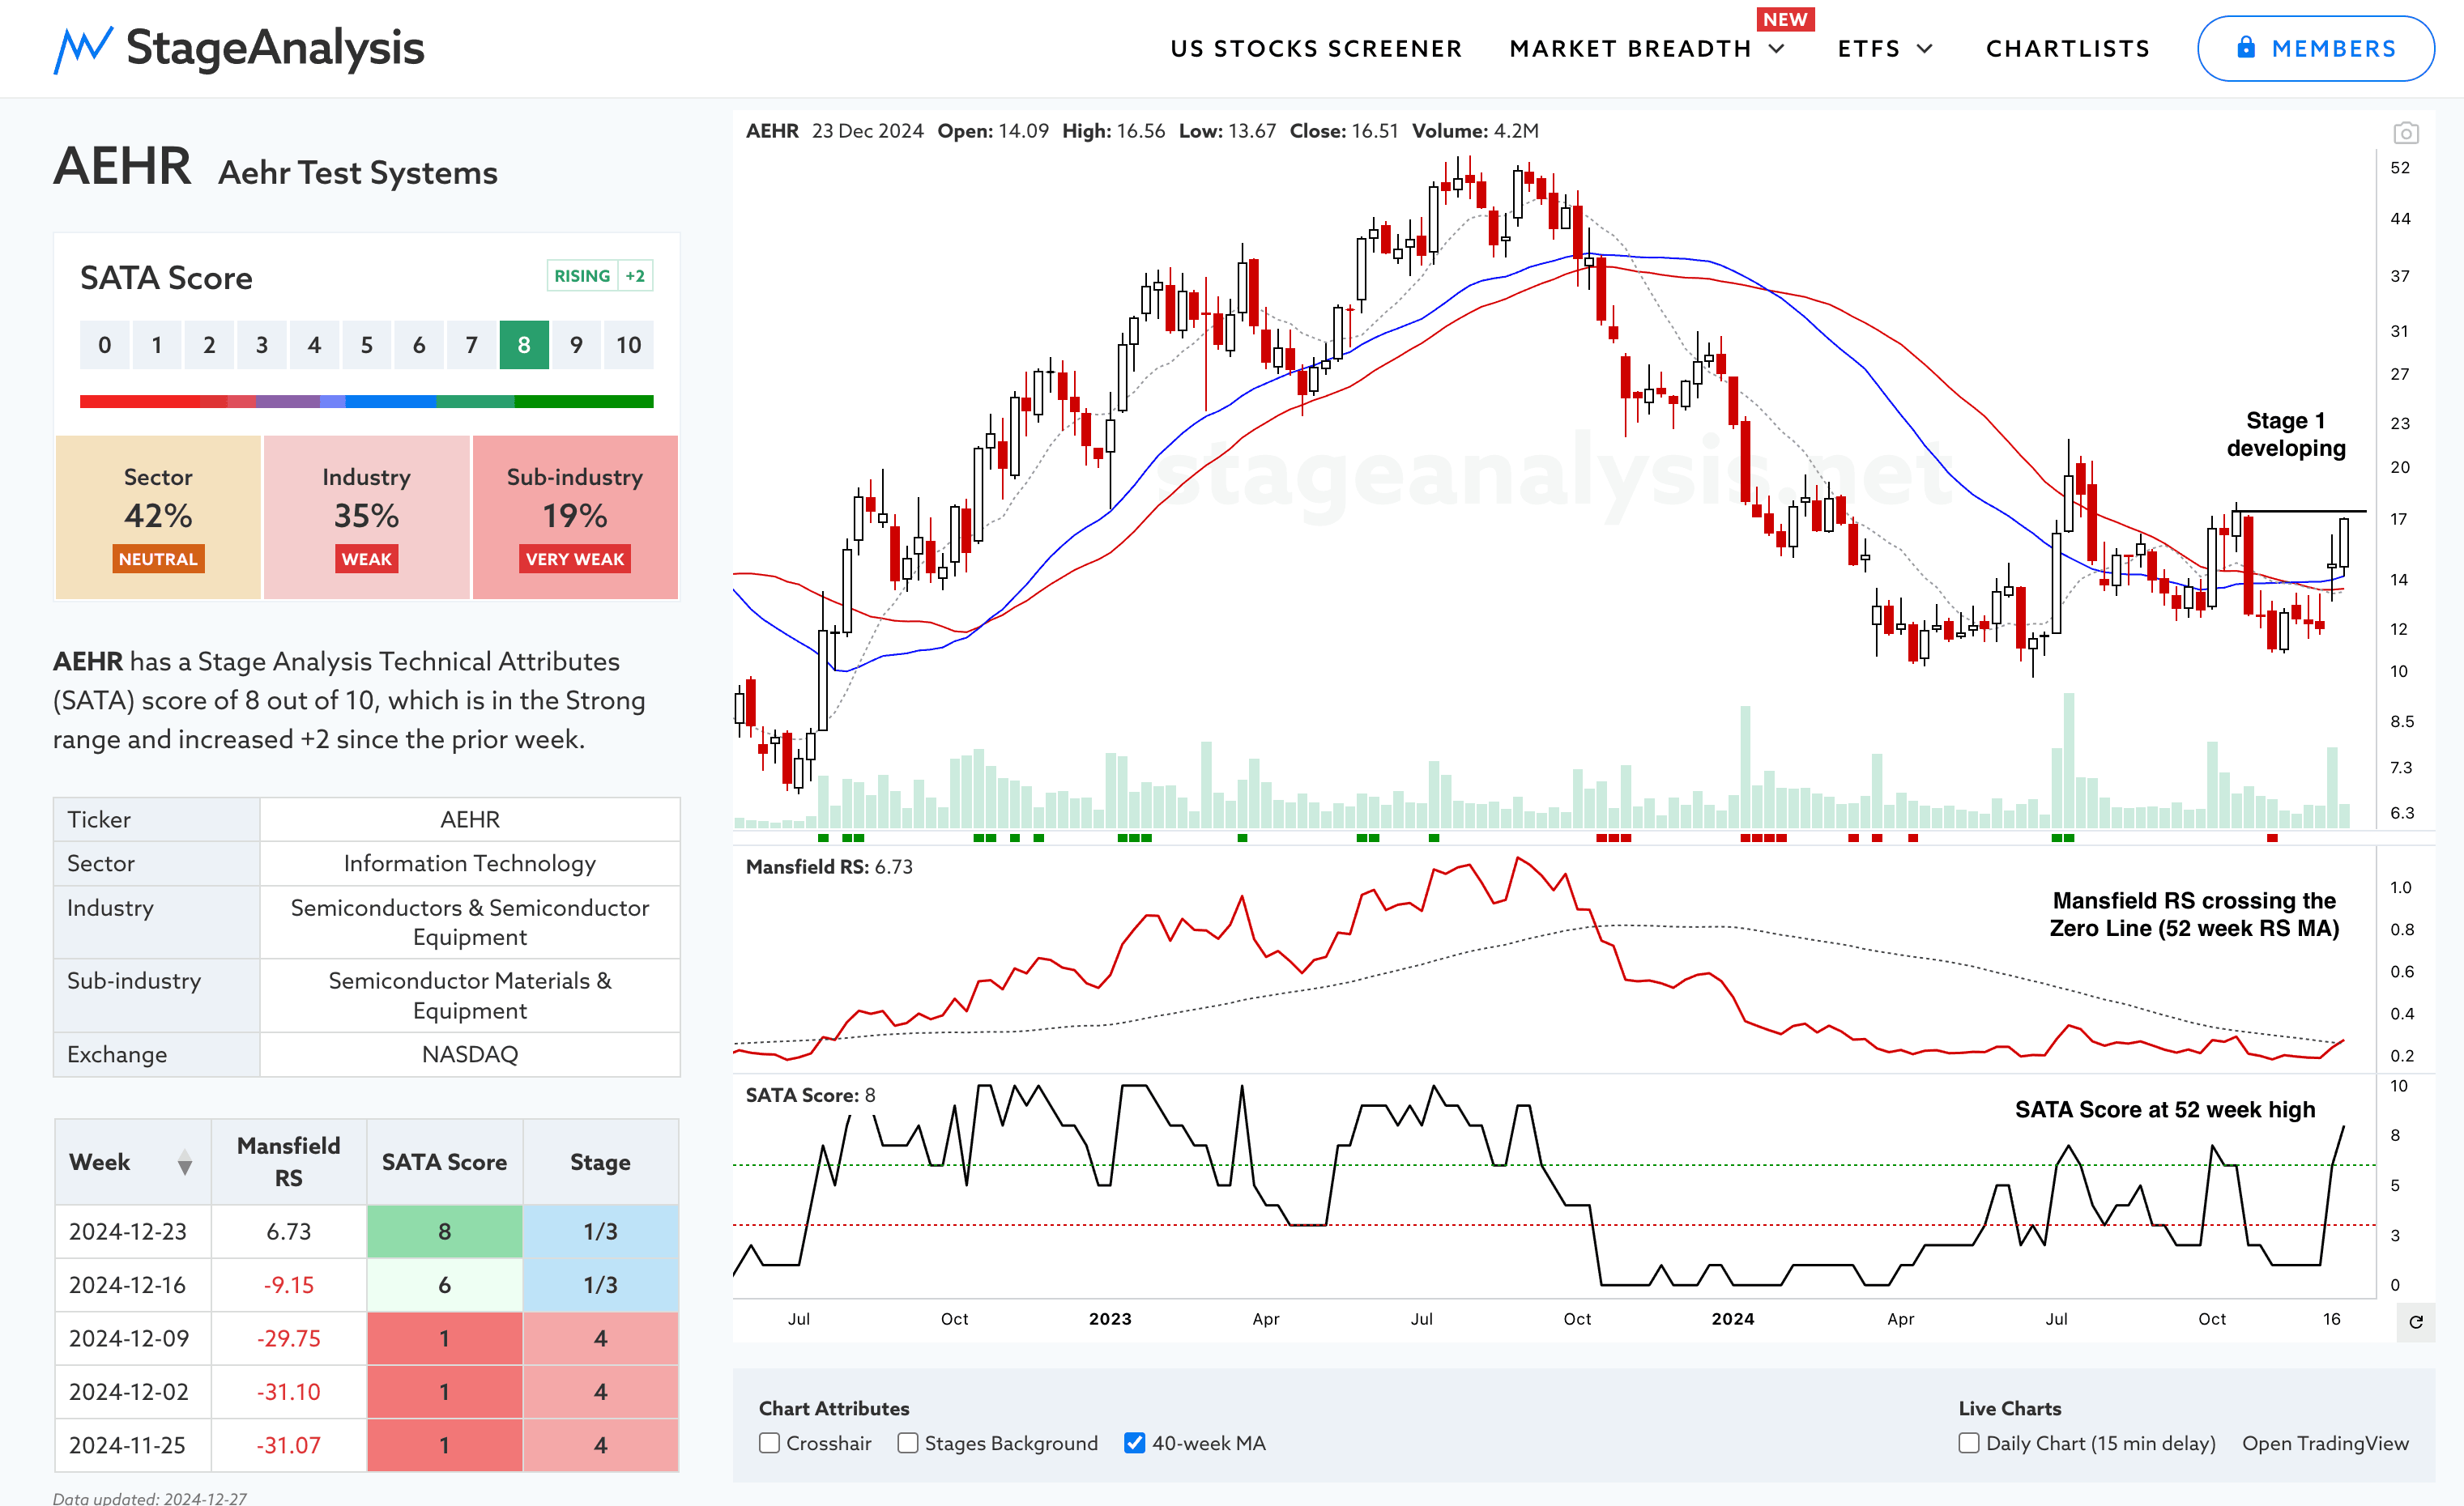Click Mansfield RS value -31.10
The height and width of the screenshot is (1506, 2464).
tap(288, 1391)
